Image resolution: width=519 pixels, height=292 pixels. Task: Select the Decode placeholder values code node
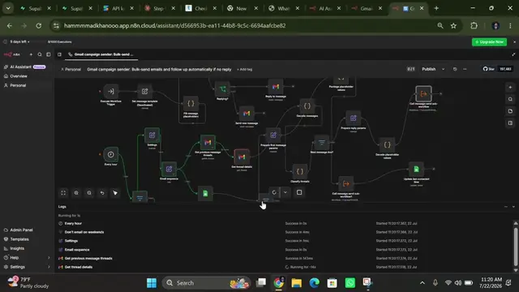[388, 144]
